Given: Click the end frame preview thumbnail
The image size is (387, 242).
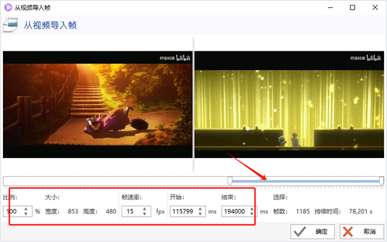Looking at the screenshot, I should [x=289, y=104].
